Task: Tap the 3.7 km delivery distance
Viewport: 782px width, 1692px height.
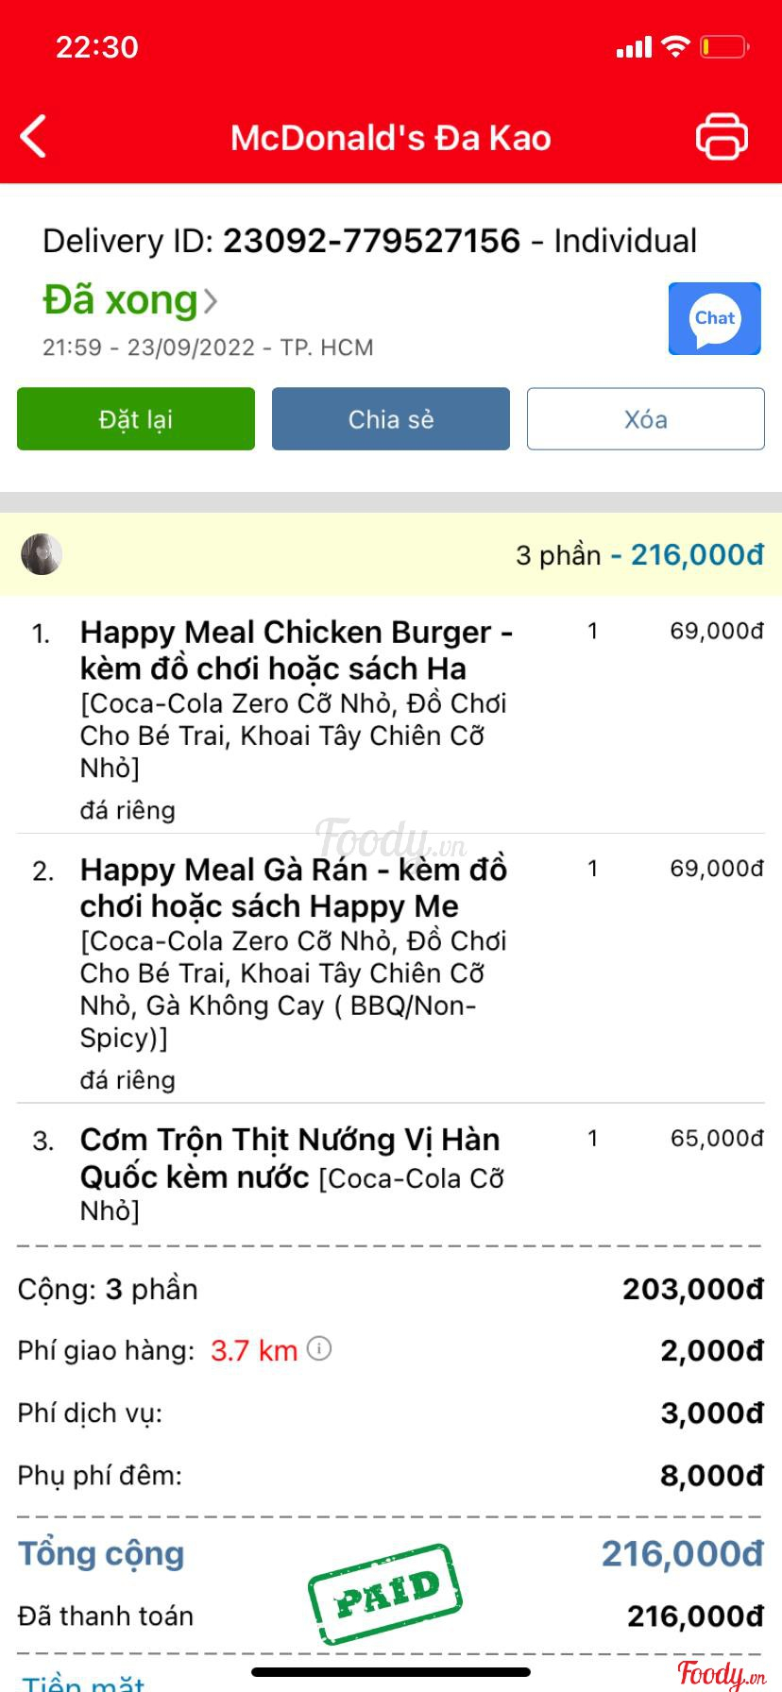Action: pos(254,1350)
